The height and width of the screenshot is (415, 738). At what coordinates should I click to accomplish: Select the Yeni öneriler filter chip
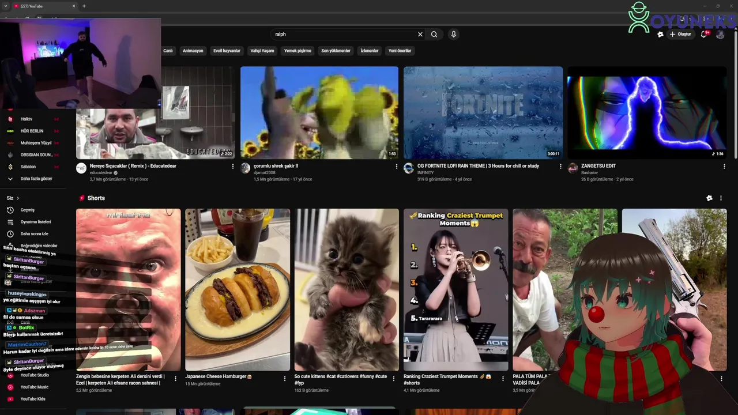coord(400,51)
